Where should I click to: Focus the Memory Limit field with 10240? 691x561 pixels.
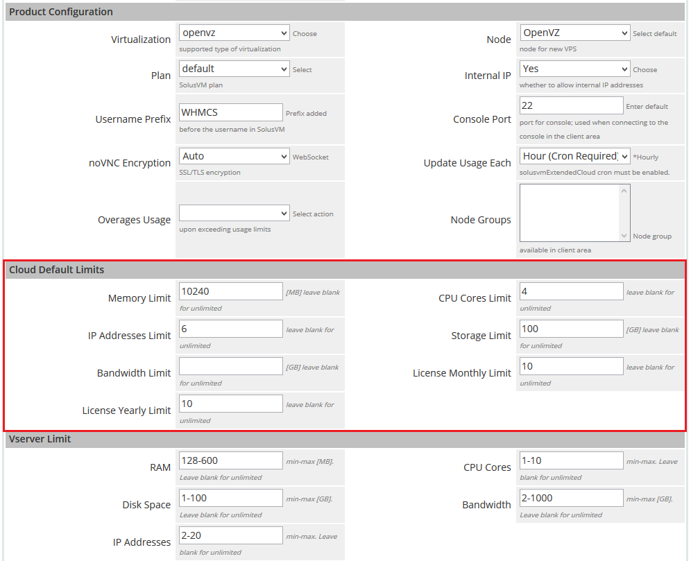(231, 291)
